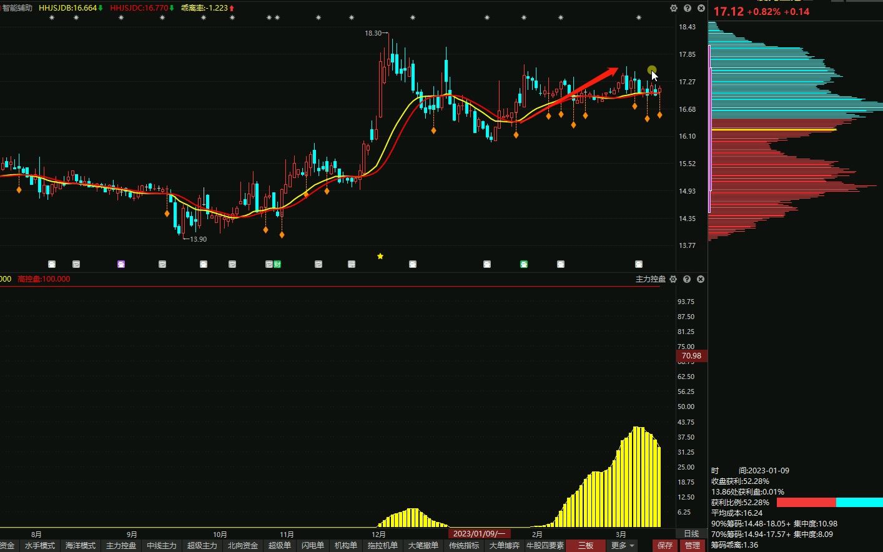Image resolution: width=883 pixels, height=552 pixels.
Task: Click the 90%筹码 concentration line
Action: (x=774, y=524)
